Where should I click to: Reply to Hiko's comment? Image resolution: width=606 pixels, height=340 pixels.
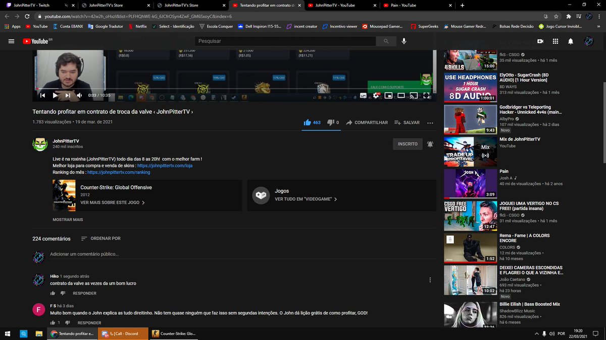coord(84,293)
